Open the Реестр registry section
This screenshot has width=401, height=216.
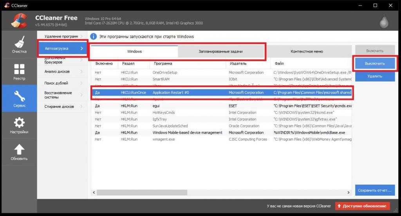[x=19, y=72]
